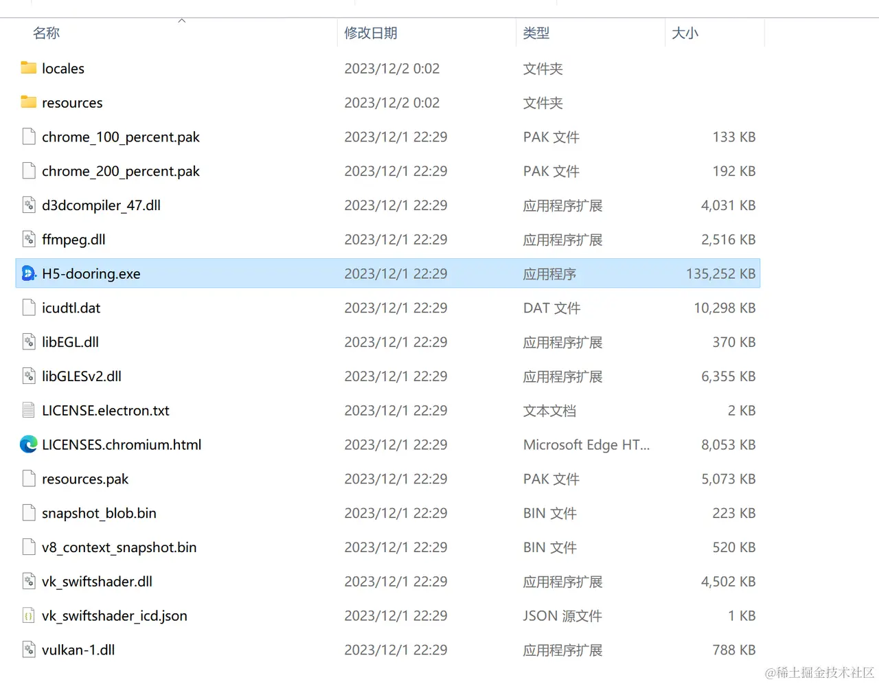Image resolution: width=879 pixels, height=684 pixels.
Task: Click the locales folder icon
Action: click(x=28, y=68)
